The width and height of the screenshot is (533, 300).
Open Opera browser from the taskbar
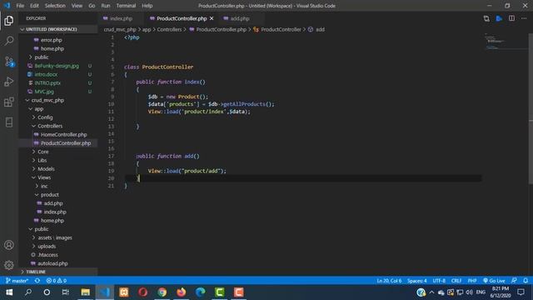click(x=142, y=292)
